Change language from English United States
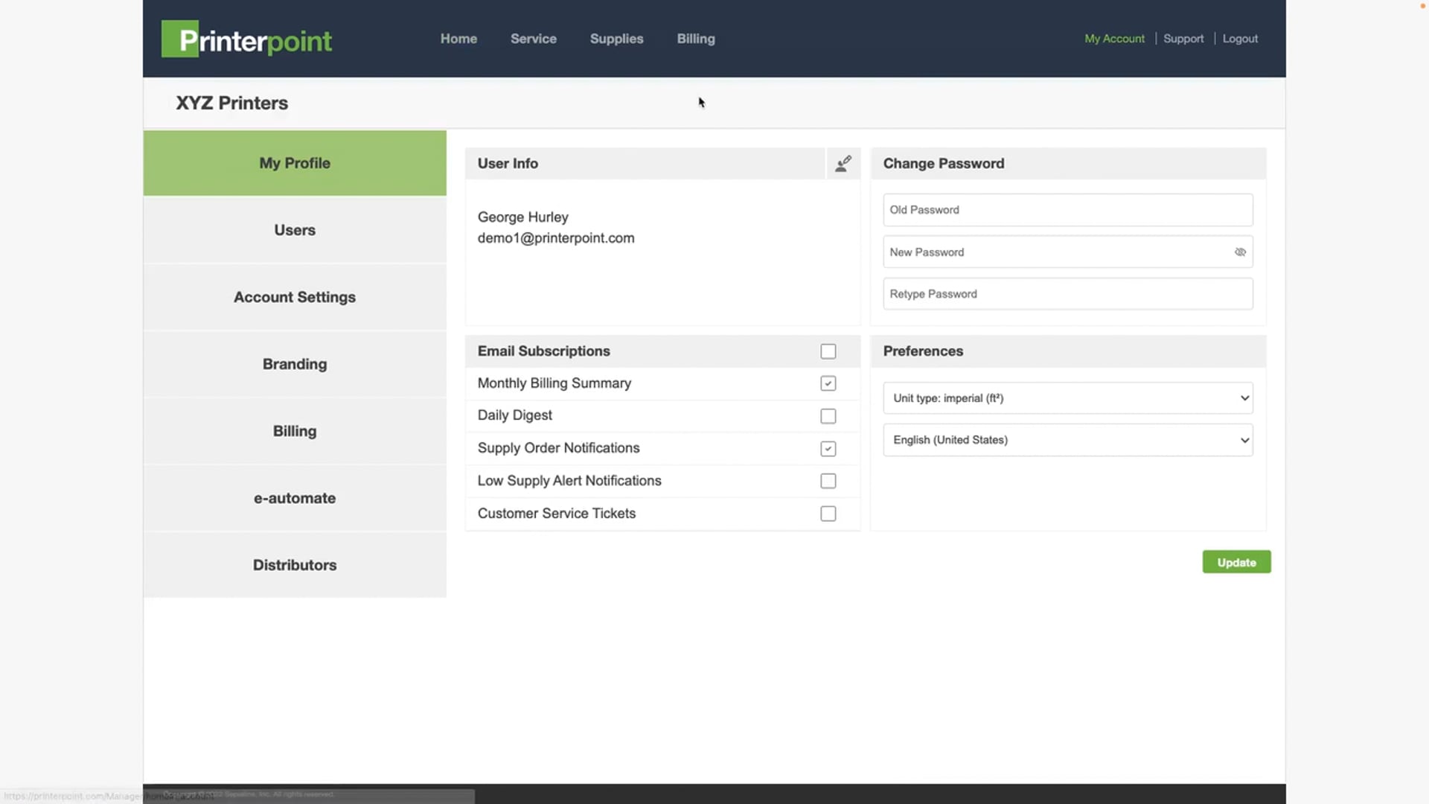The height and width of the screenshot is (804, 1429). pyautogui.click(x=1068, y=440)
